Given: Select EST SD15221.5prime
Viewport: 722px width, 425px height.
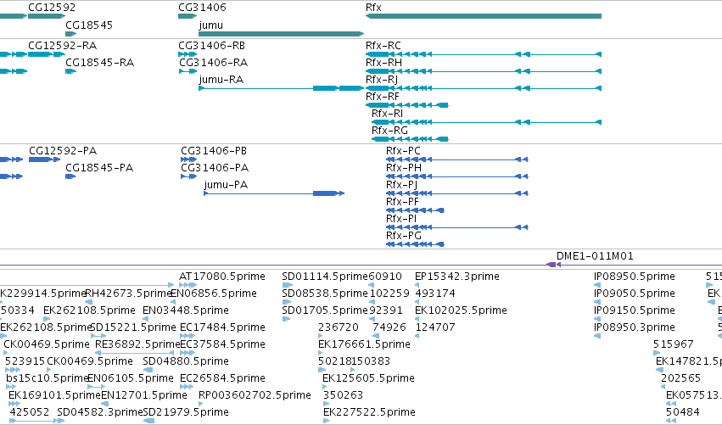Looking at the screenshot, I should [x=132, y=327].
